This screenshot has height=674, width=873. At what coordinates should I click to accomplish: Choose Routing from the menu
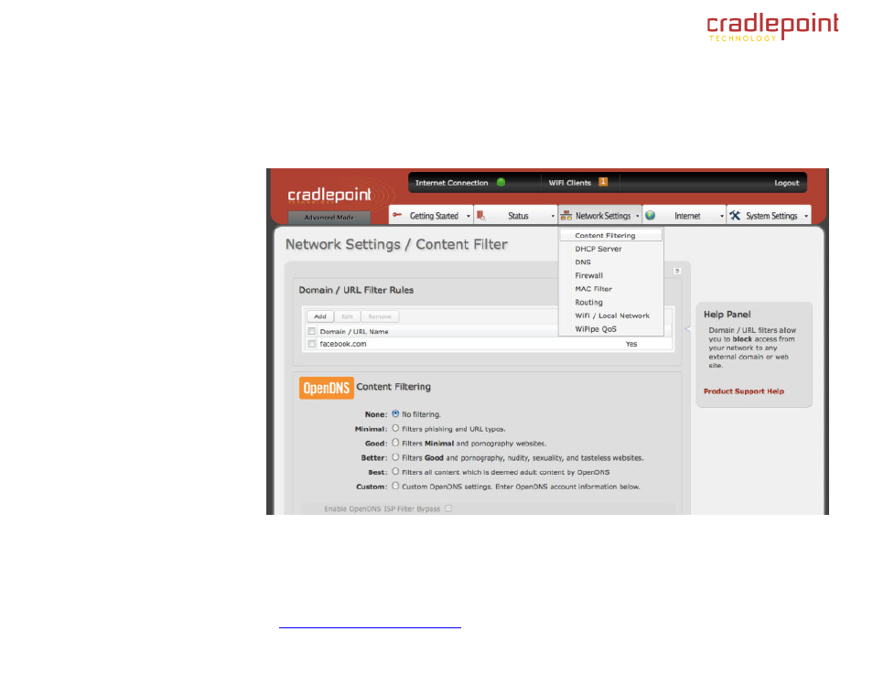610,302
